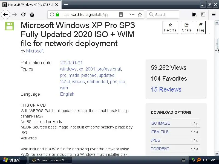
Task: Click the DOWNLOAD OPTIONS heading
Action: point(171,112)
